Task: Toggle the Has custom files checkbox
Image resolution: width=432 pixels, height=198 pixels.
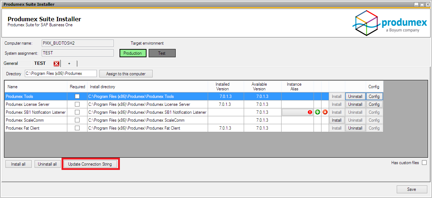Action: click(x=424, y=163)
